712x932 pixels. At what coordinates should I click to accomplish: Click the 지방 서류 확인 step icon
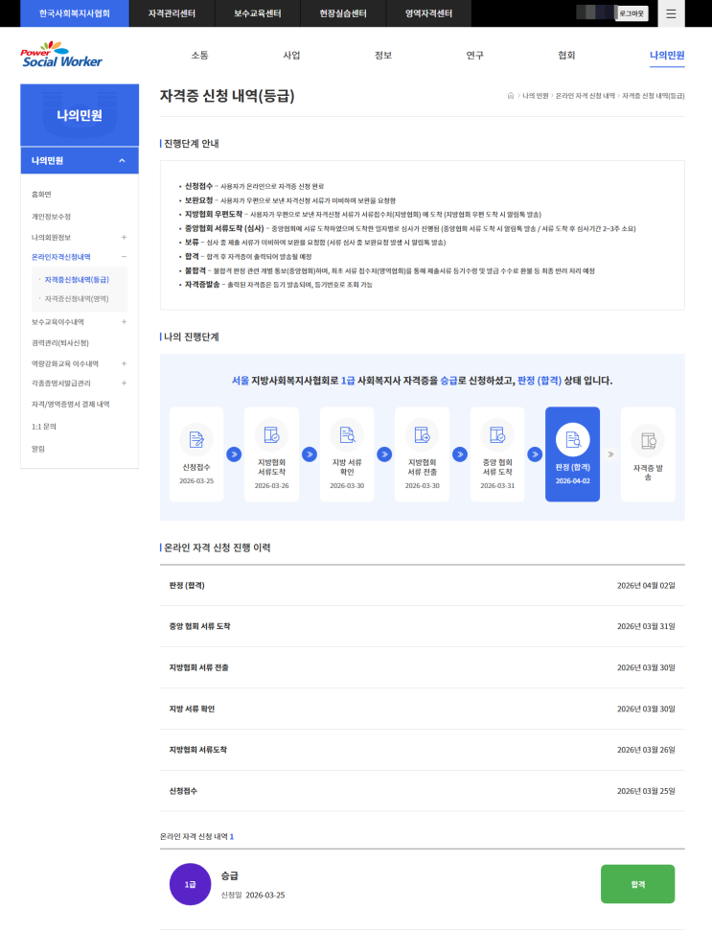pos(347,435)
